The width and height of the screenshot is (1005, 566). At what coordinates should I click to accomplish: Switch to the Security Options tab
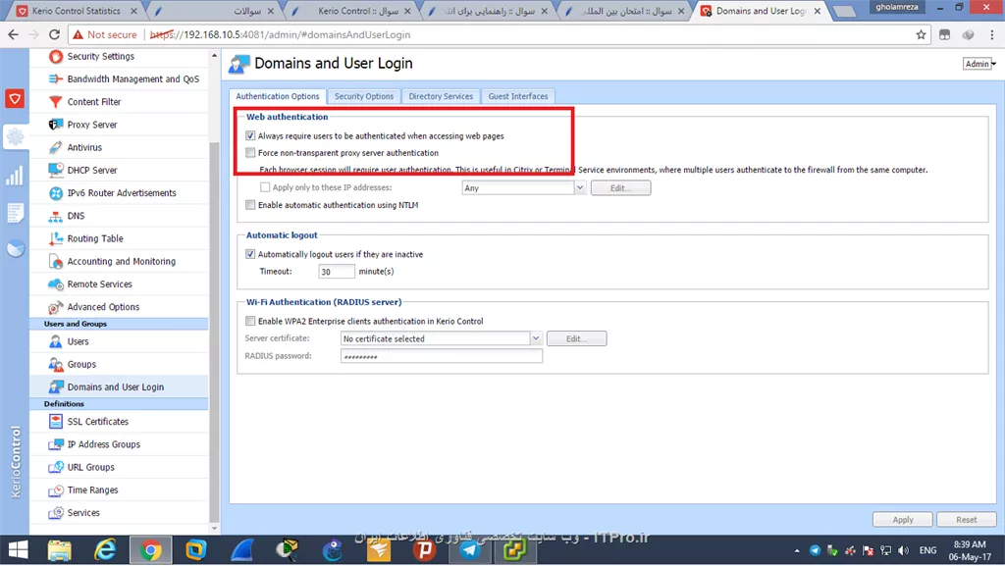point(364,96)
